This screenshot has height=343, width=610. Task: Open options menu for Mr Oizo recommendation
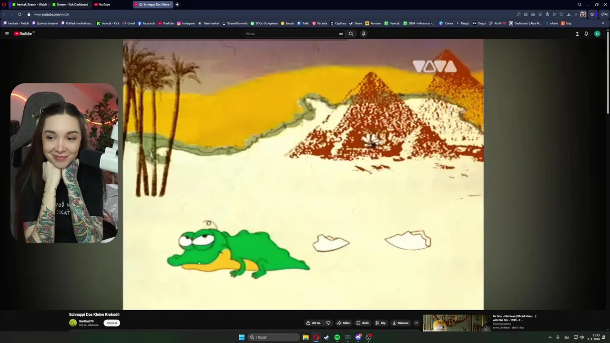pyautogui.click(x=536, y=317)
